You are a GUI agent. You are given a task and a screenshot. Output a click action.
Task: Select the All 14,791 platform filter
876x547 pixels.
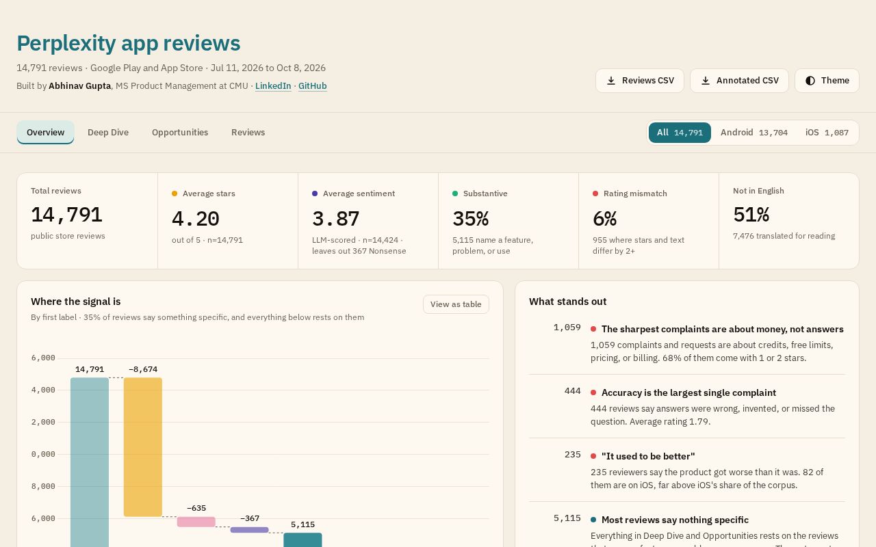coord(680,133)
